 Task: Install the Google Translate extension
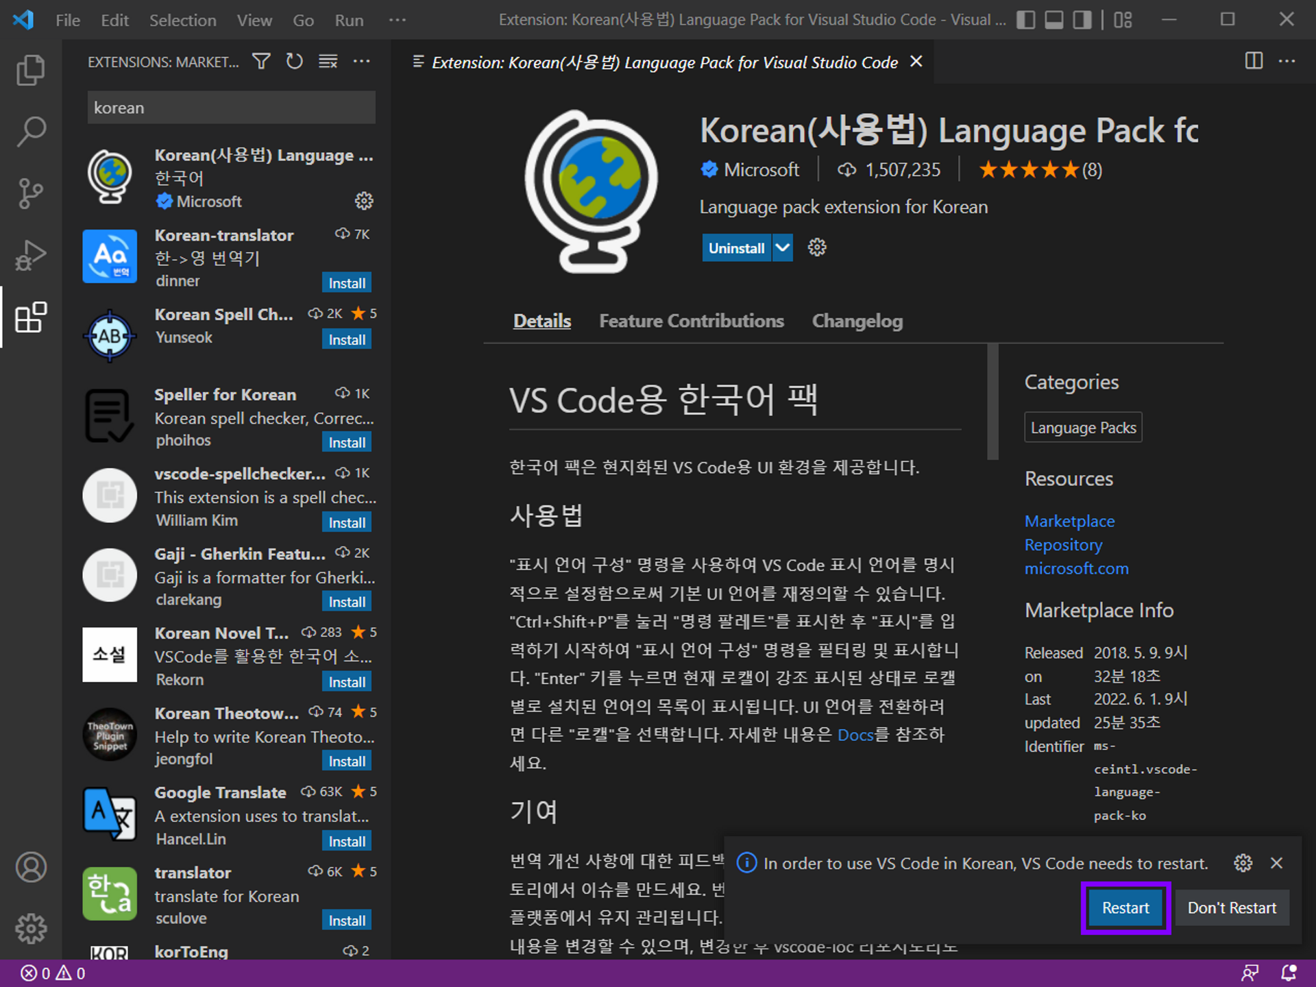[x=347, y=841]
